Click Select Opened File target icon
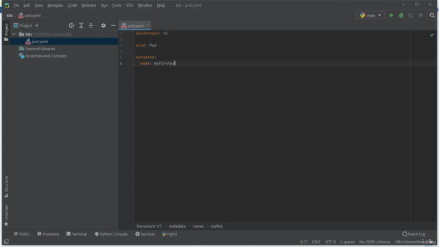 coord(71,25)
